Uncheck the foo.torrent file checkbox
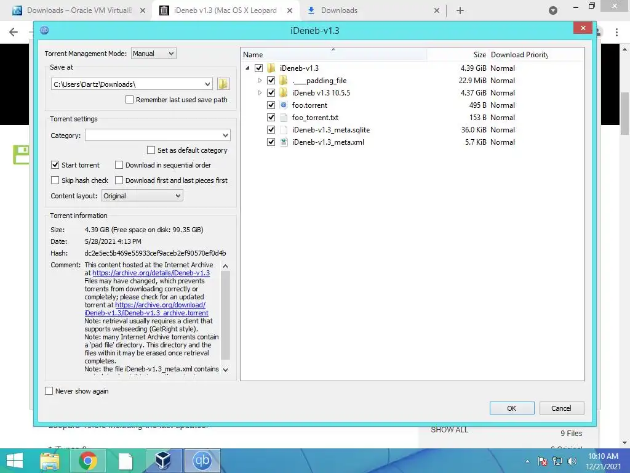630x473 pixels. pyautogui.click(x=271, y=105)
